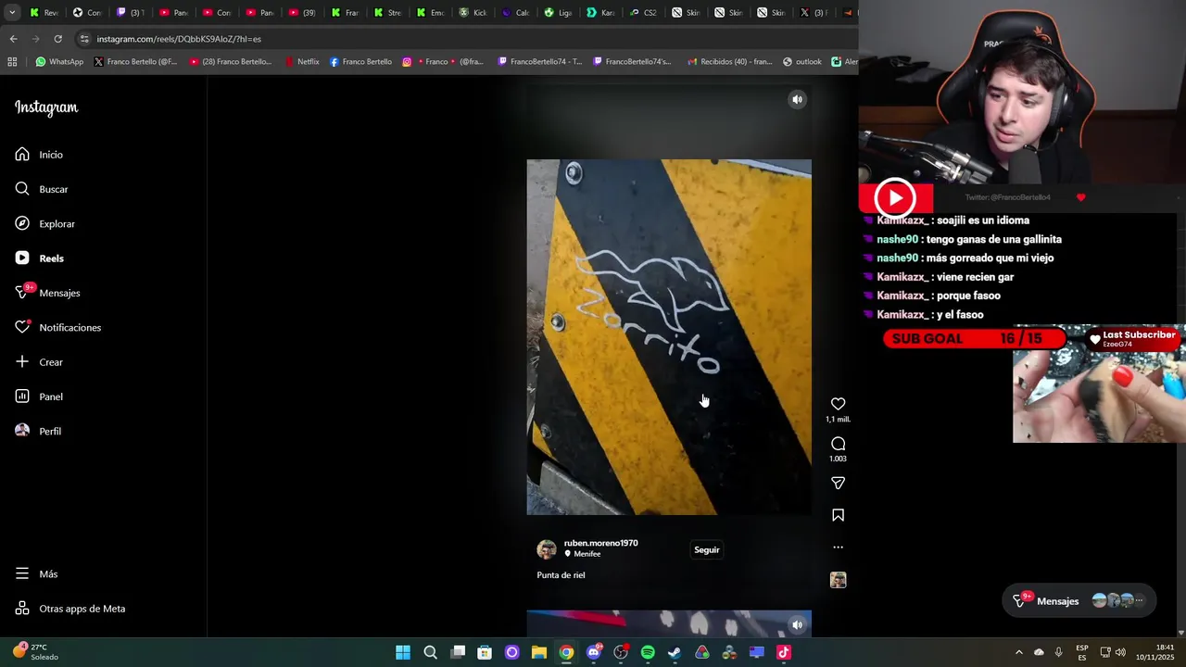Open Windows Start menu
The image size is (1186, 667).
tap(403, 652)
